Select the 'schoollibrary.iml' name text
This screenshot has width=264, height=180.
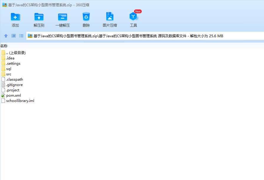tap(20, 101)
